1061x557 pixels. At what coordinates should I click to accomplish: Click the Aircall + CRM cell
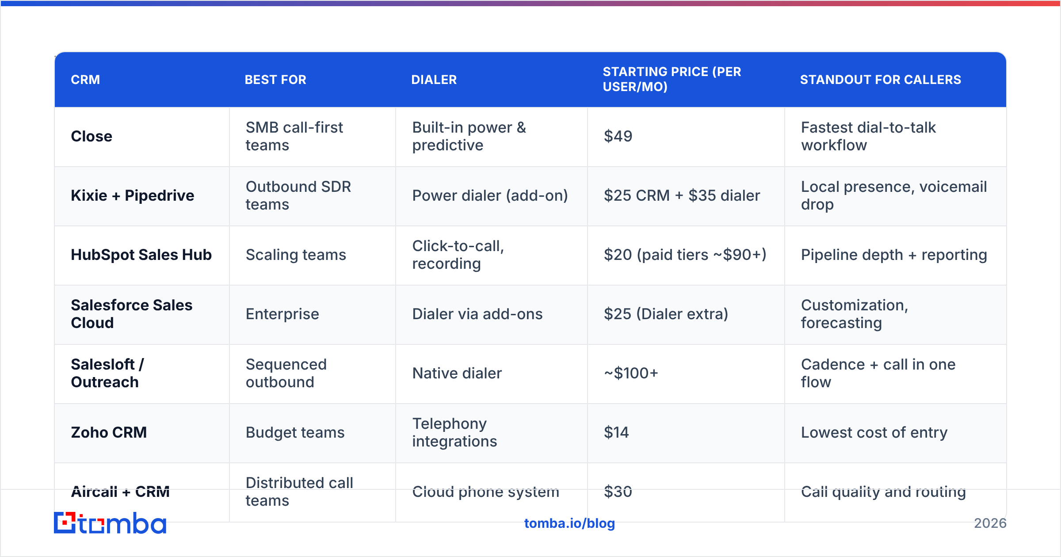click(x=142, y=492)
